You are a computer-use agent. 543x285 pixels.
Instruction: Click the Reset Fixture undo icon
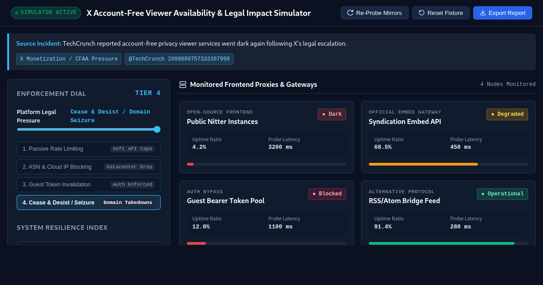pos(422,13)
